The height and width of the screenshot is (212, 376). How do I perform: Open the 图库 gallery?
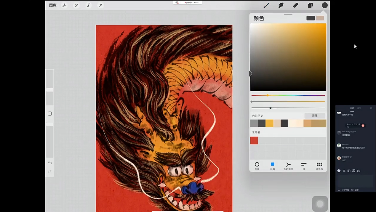(x=53, y=5)
